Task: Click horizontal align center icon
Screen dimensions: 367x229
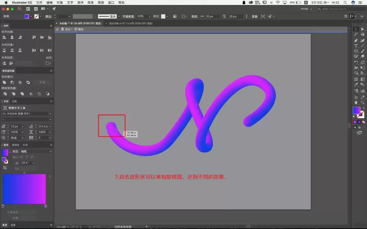Action: point(12,37)
